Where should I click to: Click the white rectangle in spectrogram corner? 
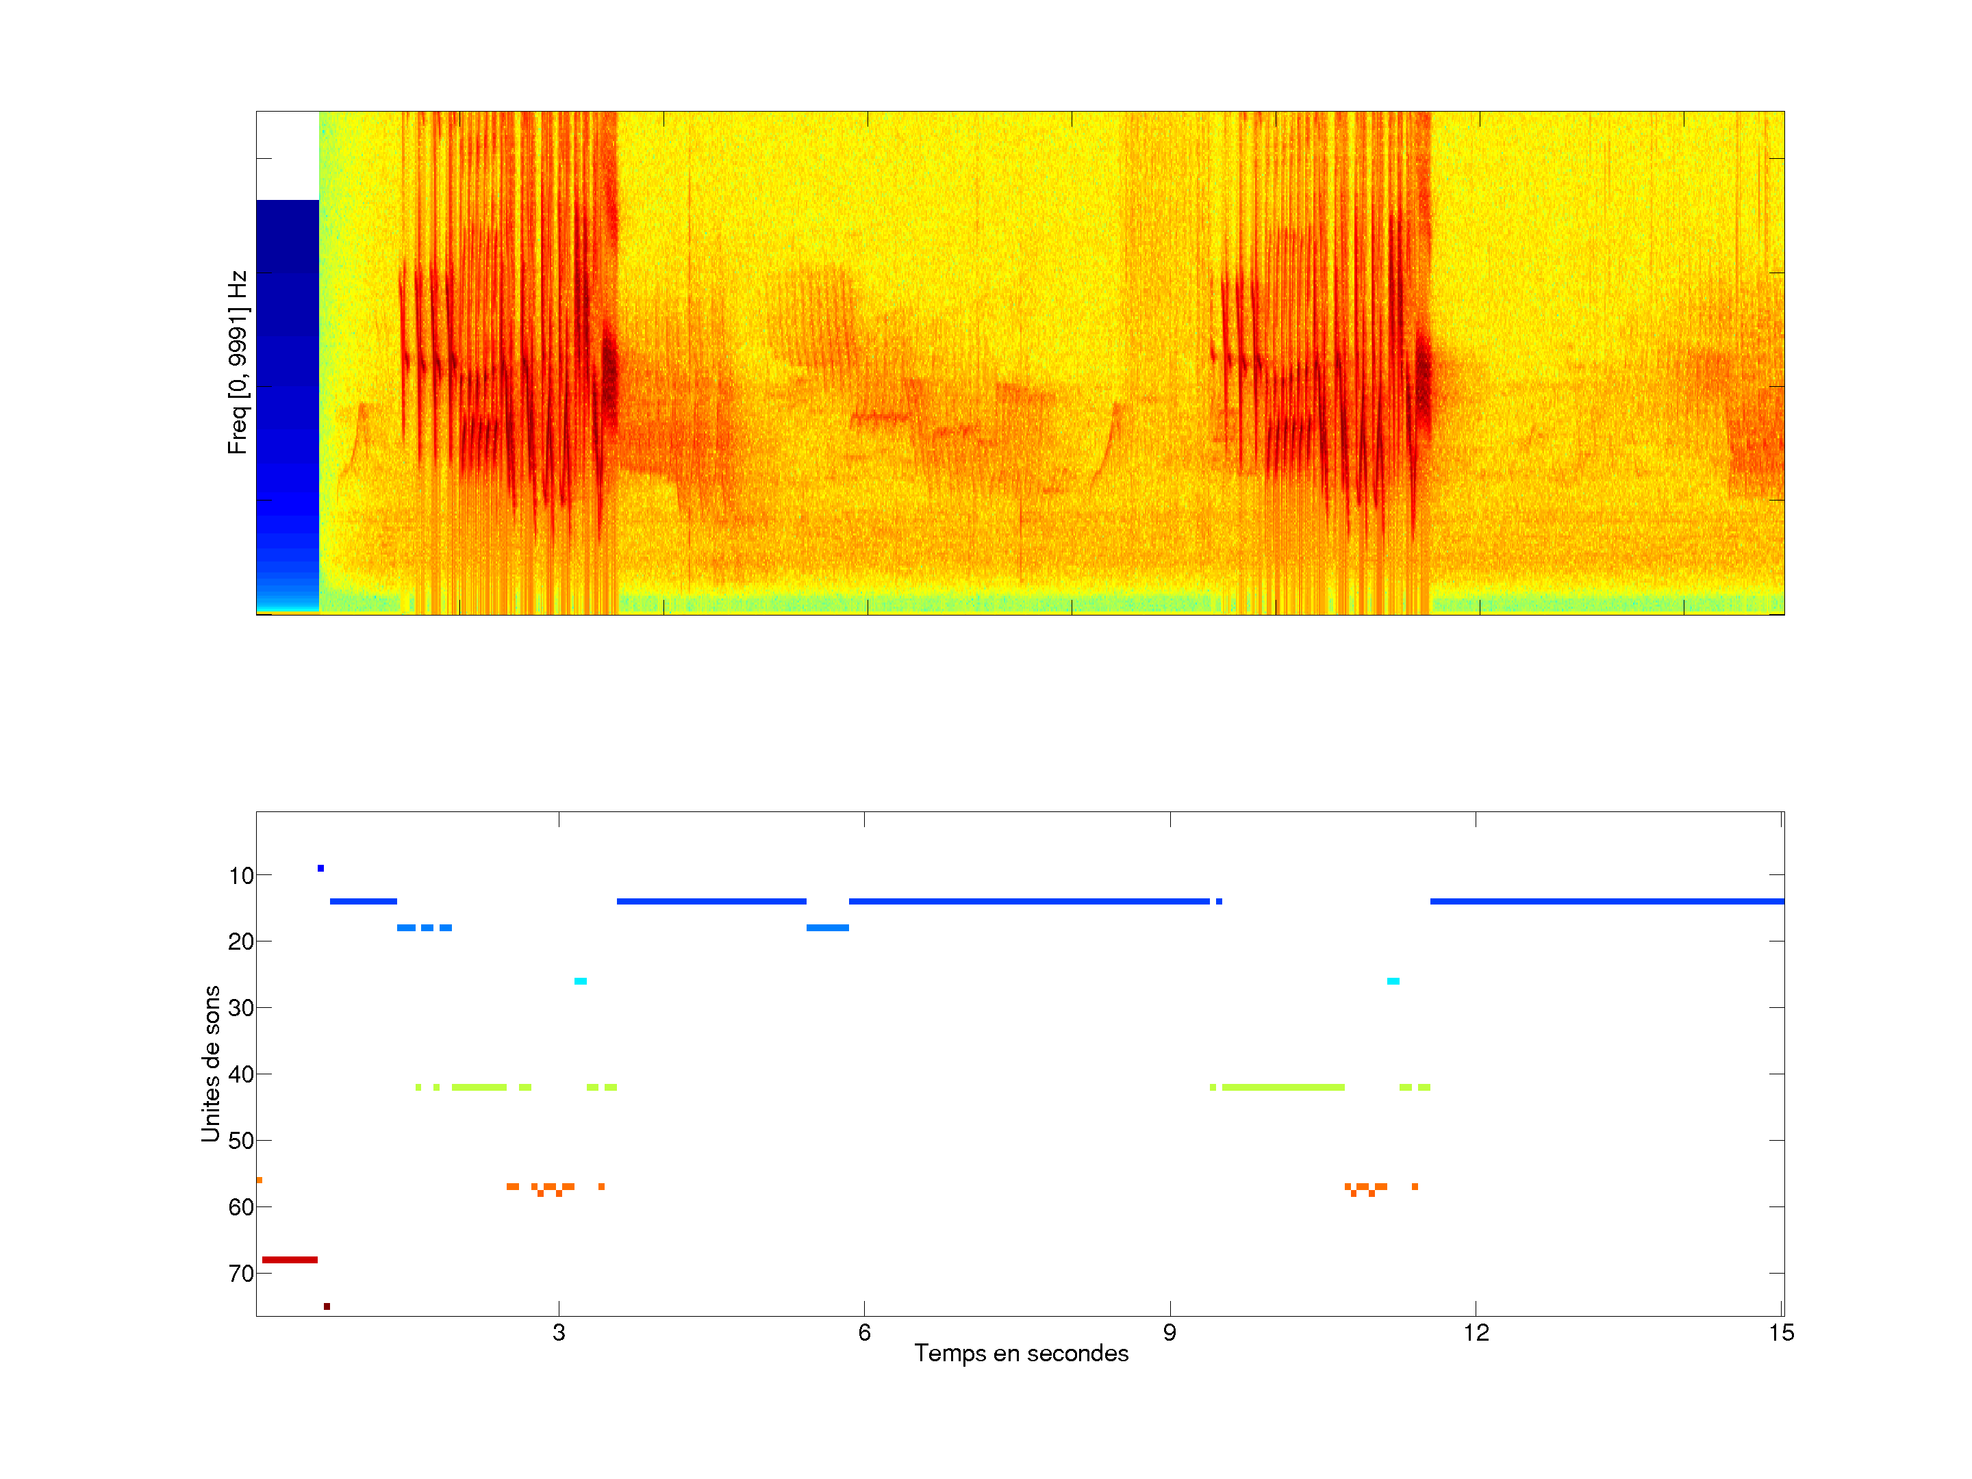(287, 155)
